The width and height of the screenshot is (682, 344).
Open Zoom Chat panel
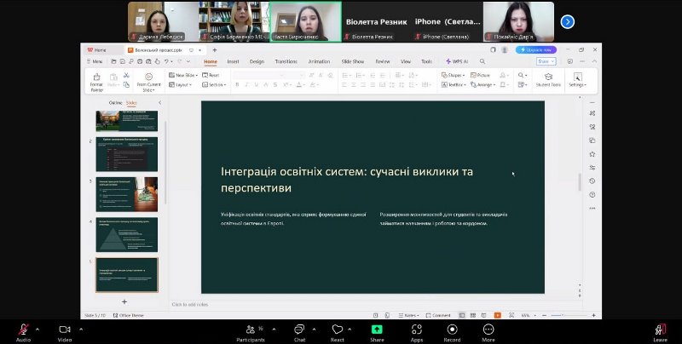(299, 330)
